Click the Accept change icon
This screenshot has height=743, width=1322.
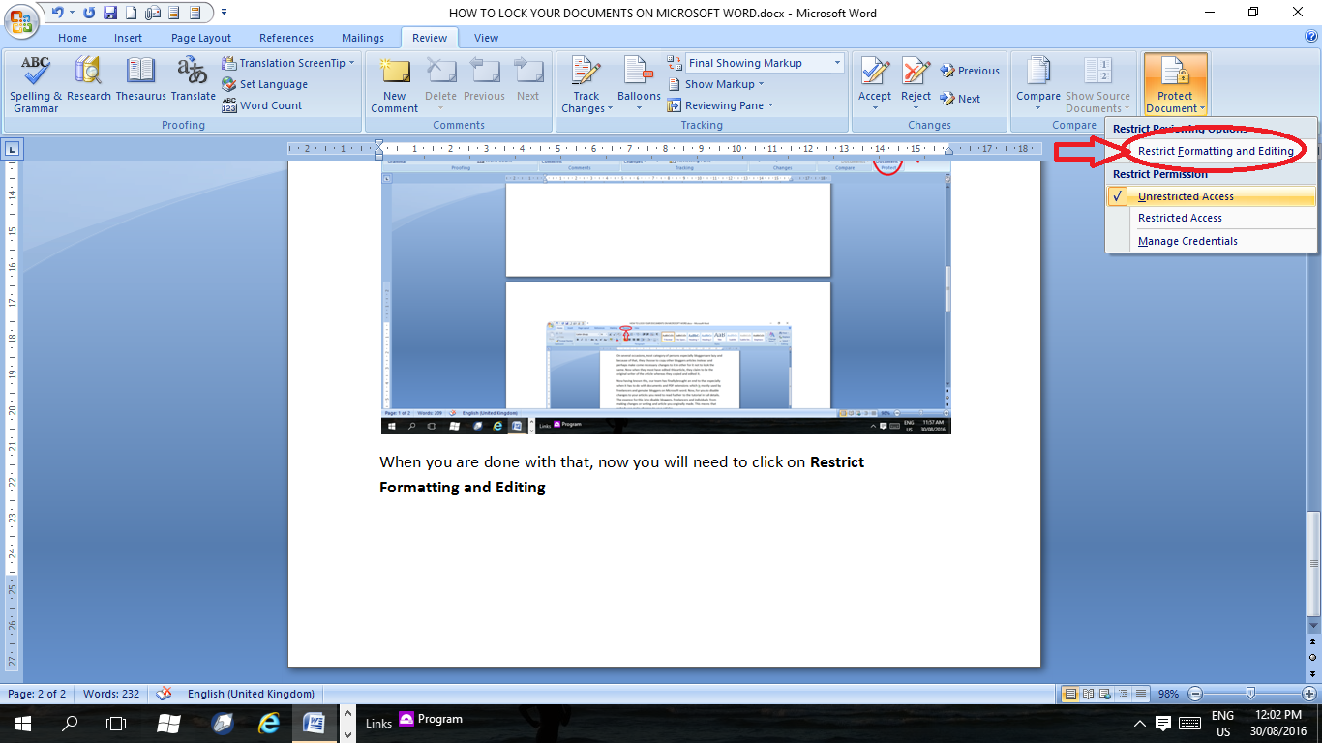coord(875,73)
